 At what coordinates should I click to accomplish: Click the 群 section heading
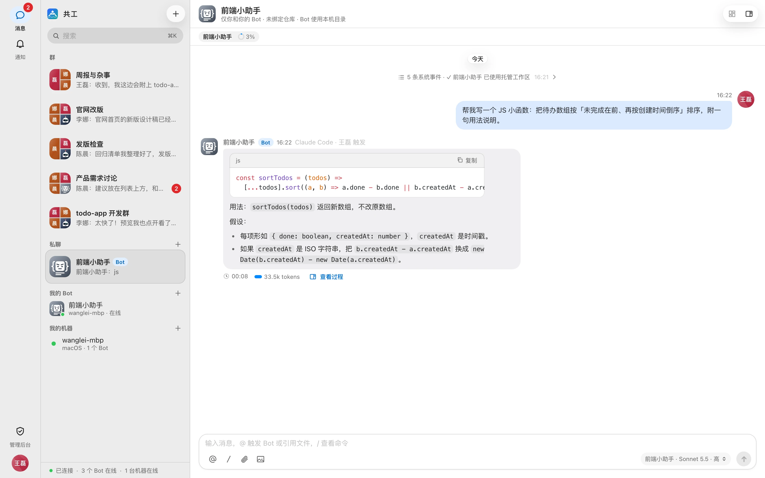click(52, 57)
